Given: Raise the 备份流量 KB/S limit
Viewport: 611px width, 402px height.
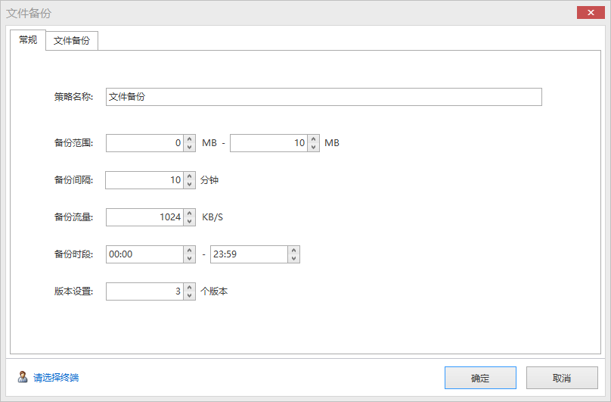Looking at the screenshot, I should pyautogui.click(x=189, y=213).
